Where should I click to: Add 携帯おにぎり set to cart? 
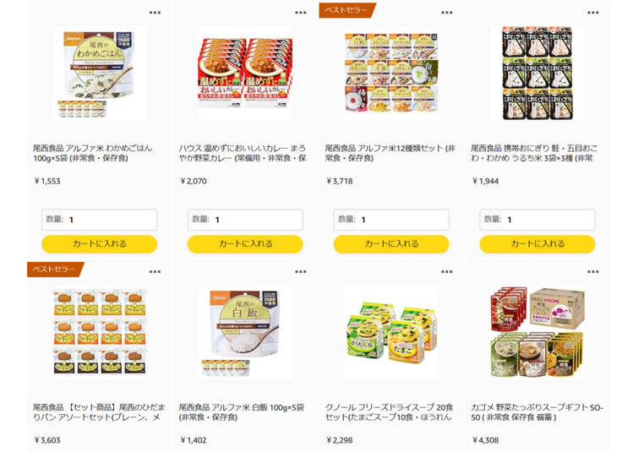point(537,244)
